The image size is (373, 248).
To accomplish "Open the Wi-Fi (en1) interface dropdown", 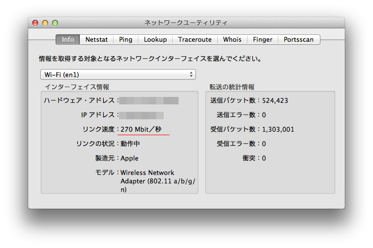I will click(118, 75).
